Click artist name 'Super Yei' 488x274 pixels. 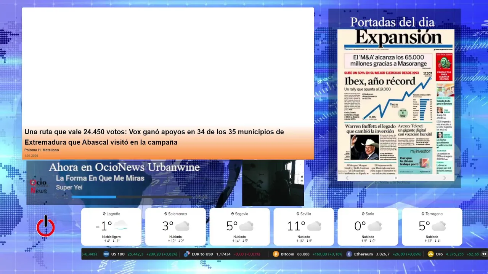(x=69, y=187)
